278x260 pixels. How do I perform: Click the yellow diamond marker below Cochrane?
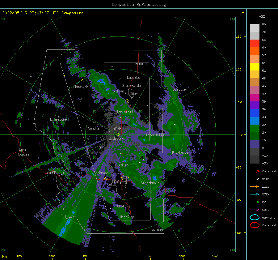[106, 178]
